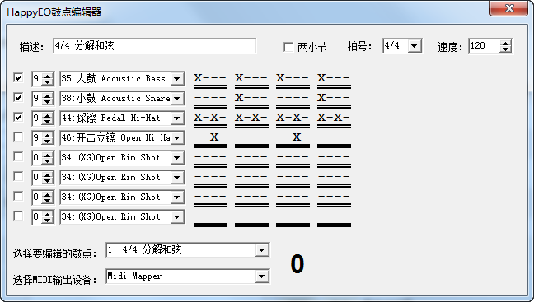
Task: Decrease volume stepper on Pedal Hi-Hat row
Action: pos(47,122)
